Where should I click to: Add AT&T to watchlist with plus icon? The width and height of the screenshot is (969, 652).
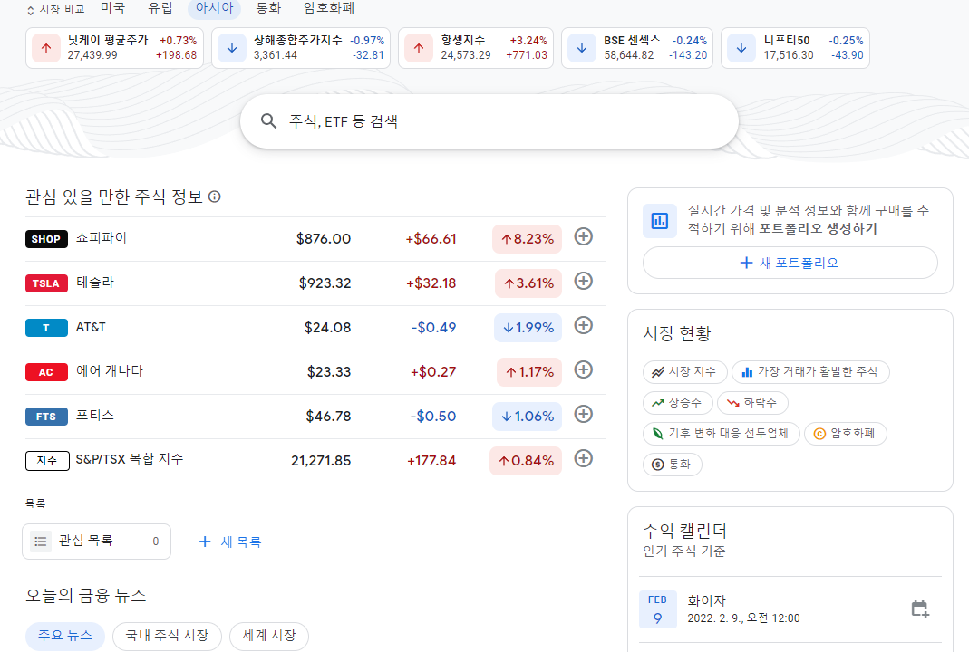pyautogui.click(x=584, y=325)
